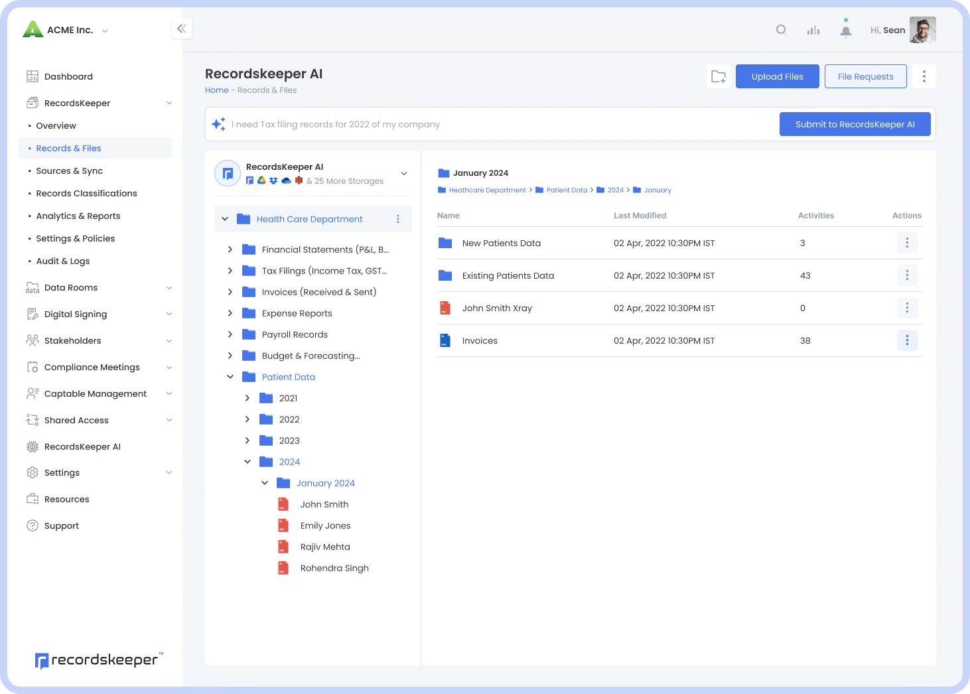
Task: Open ACME Inc. company switcher dropdown
Action: (105, 31)
